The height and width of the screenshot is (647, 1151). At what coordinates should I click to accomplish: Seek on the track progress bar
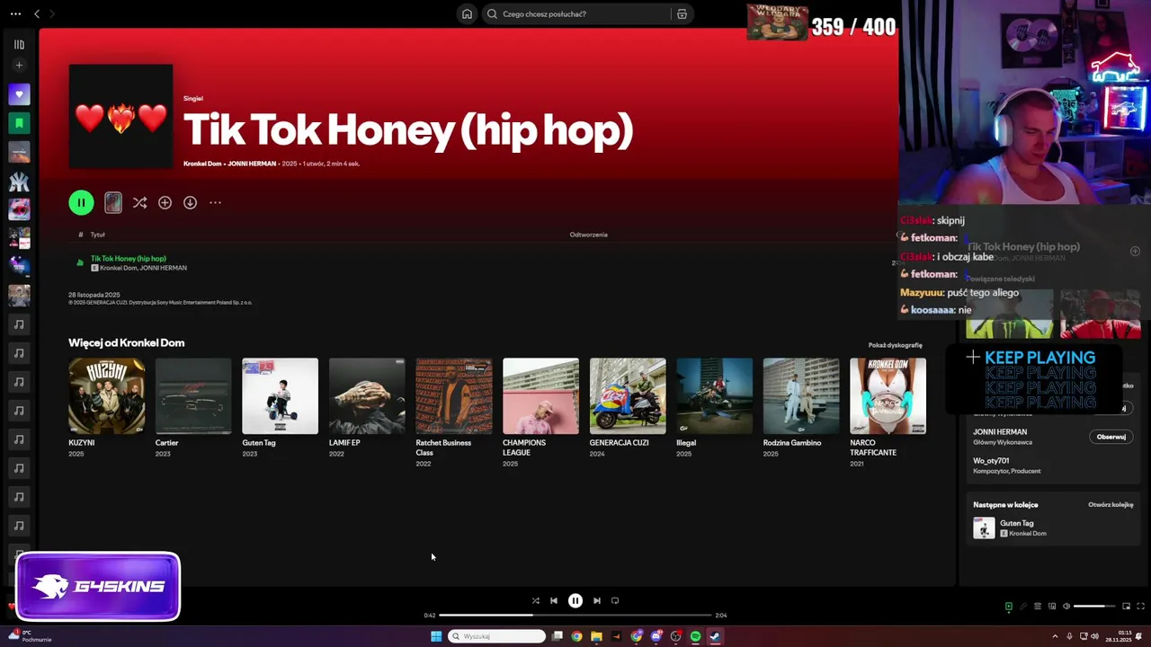point(575,616)
